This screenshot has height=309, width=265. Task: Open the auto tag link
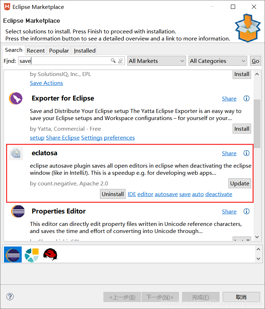198,194
